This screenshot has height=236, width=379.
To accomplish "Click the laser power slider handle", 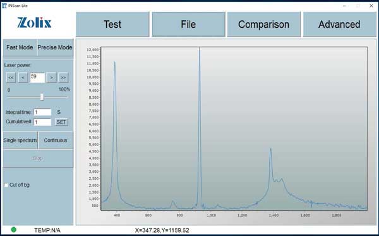I will click(x=42, y=97).
